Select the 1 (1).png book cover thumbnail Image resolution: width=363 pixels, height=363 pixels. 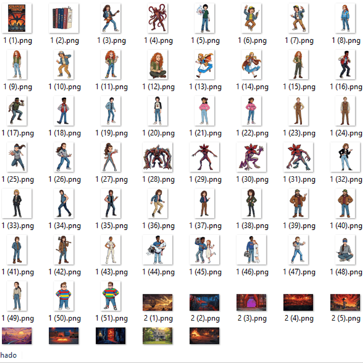17,19
